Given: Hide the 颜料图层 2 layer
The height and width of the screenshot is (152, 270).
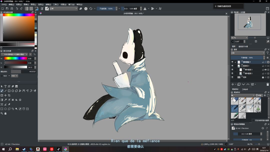Looking at the screenshot, I should pyautogui.click(x=232, y=73).
